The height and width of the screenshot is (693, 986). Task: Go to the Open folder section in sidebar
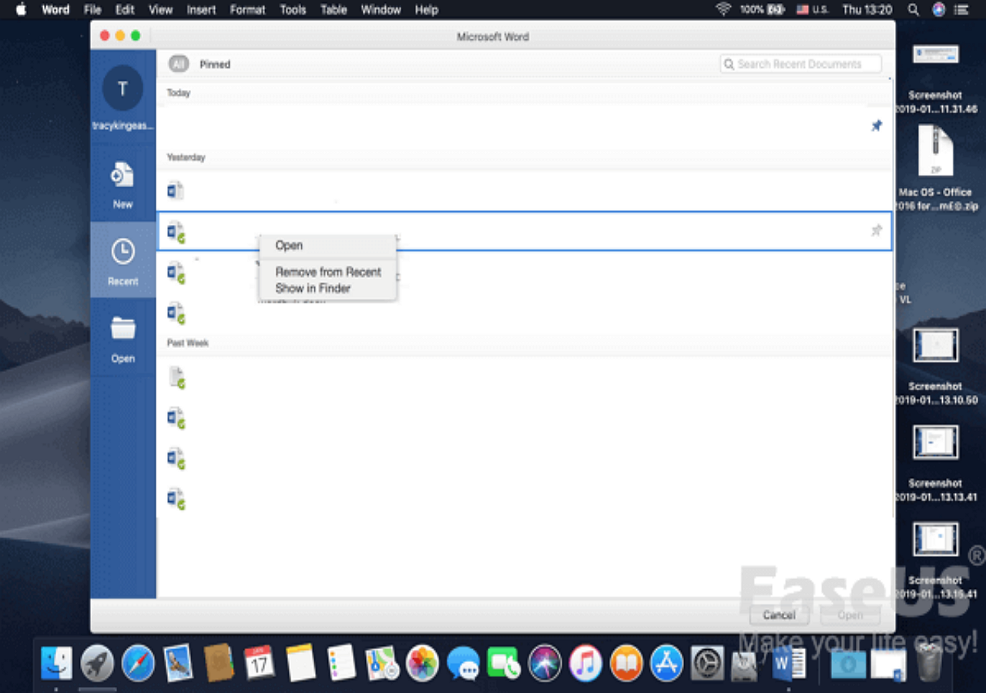tap(122, 337)
